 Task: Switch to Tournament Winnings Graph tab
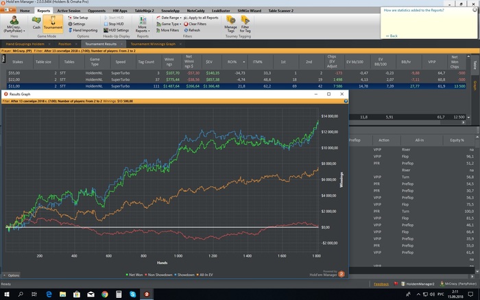click(153, 44)
